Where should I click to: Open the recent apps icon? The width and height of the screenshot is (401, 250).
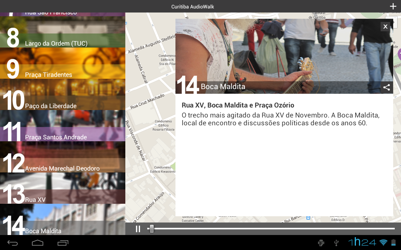point(63,242)
